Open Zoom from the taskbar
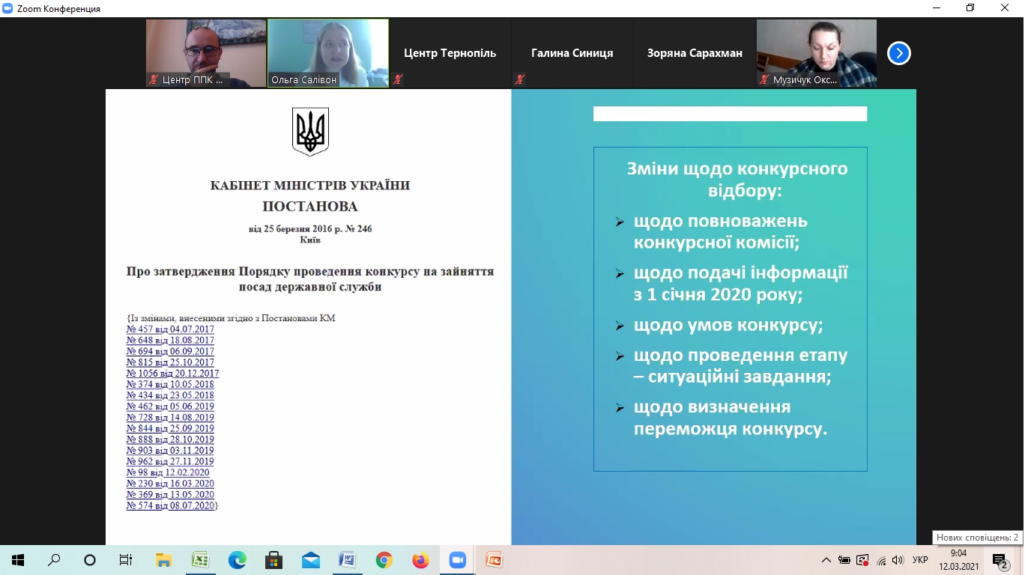This screenshot has width=1025, height=575. point(457,560)
